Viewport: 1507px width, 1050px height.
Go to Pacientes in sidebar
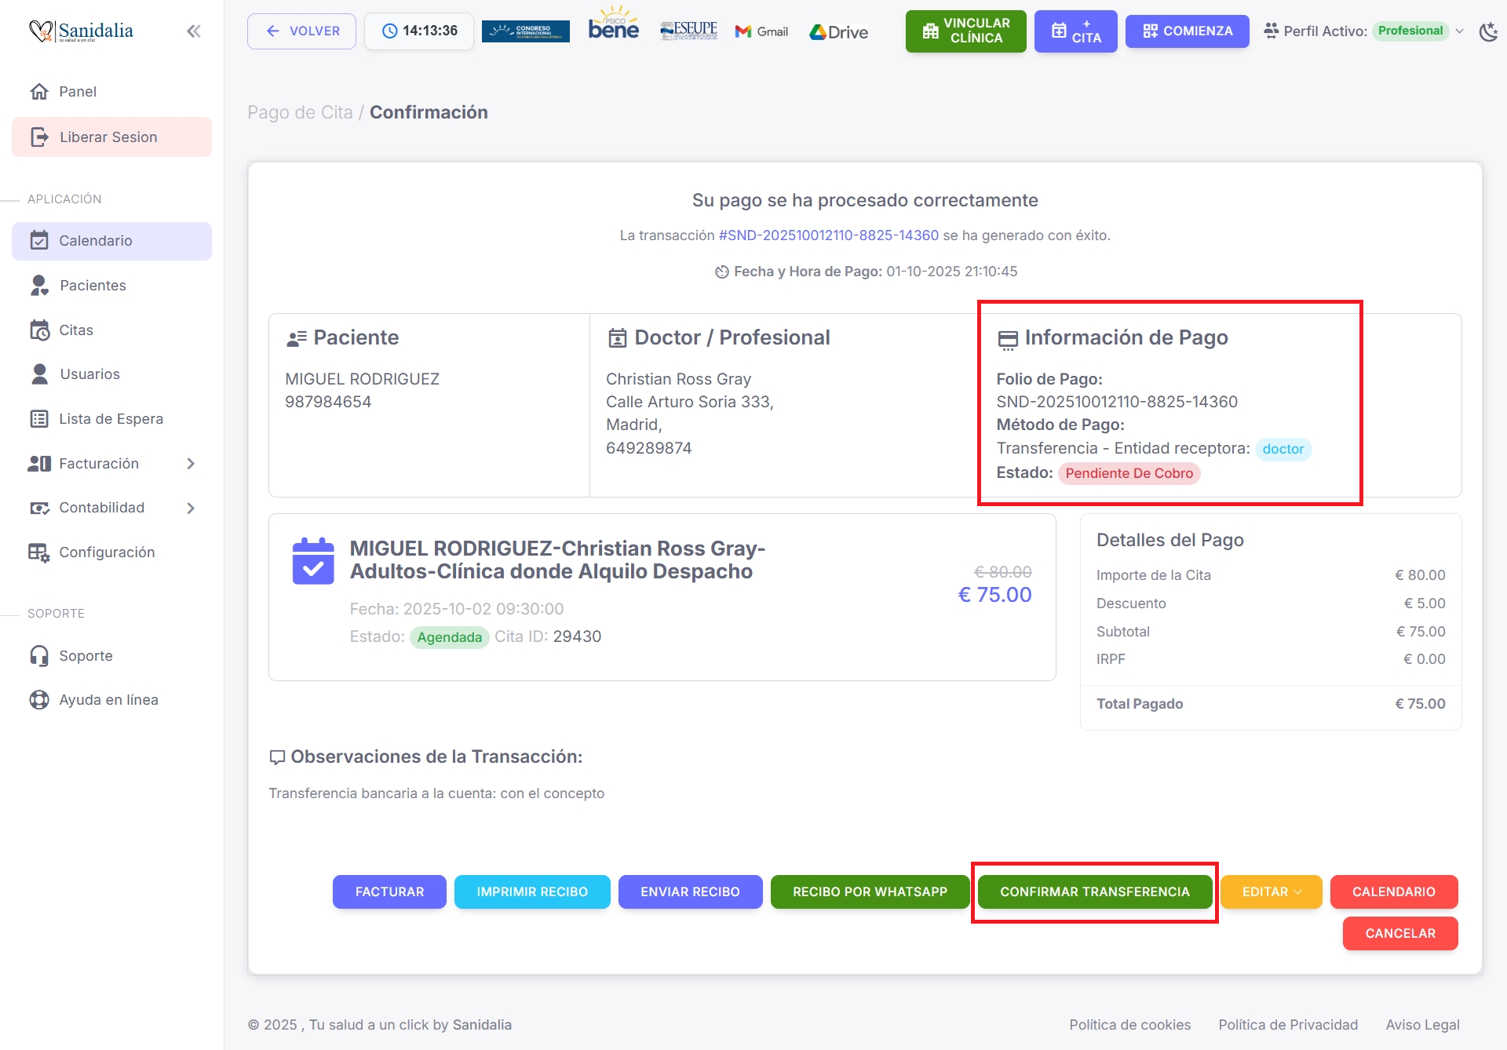[93, 286]
